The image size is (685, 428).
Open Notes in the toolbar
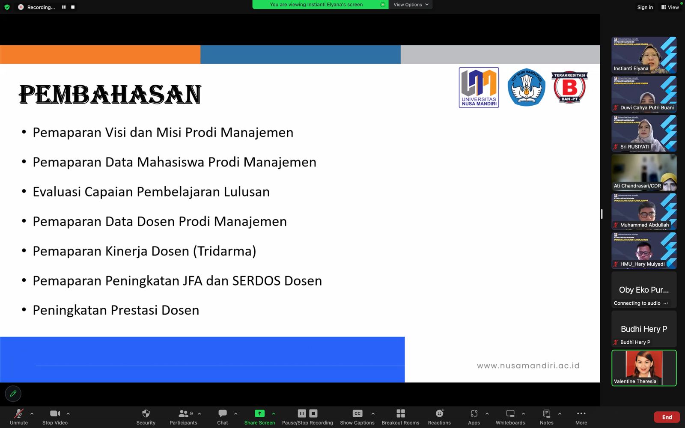[x=546, y=417]
